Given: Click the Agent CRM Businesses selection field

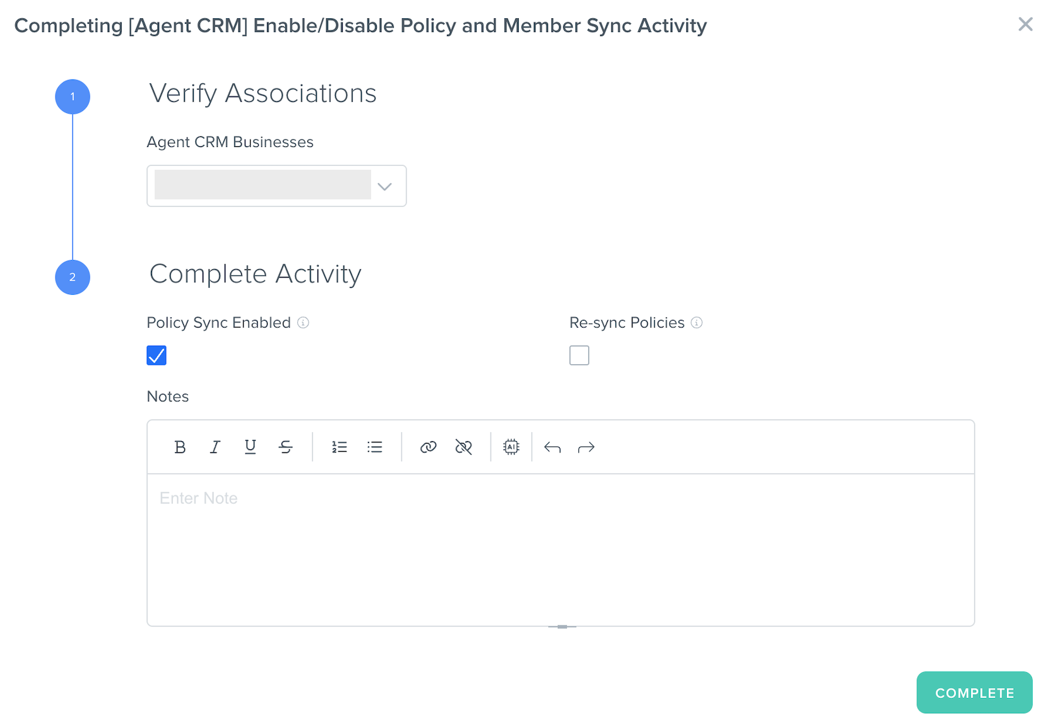Looking at the screenshot, I should pyautogui.click(x=276, y=186).
